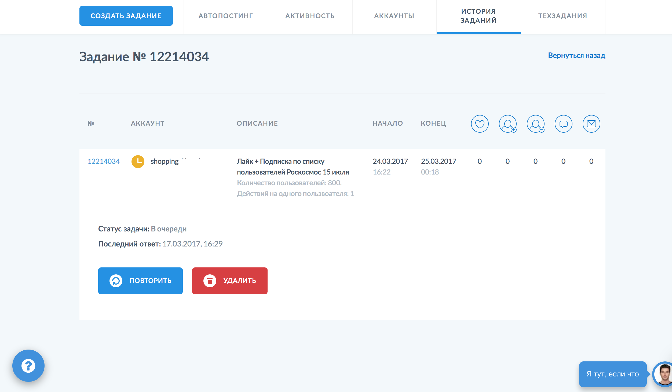Viewport: 672px width, 392px height.
Task: Click the Создать задание button
Action: pos(126,16)
